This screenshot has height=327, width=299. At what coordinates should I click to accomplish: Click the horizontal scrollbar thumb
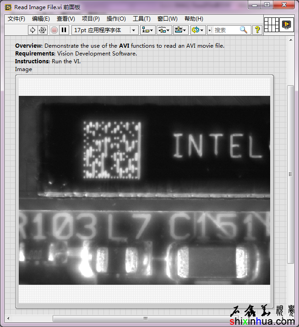tap(145, 318)
